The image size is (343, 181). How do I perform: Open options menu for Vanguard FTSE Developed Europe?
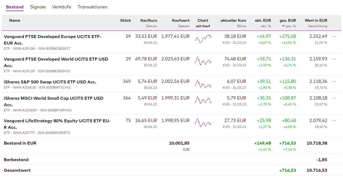(x=334, y=36)
